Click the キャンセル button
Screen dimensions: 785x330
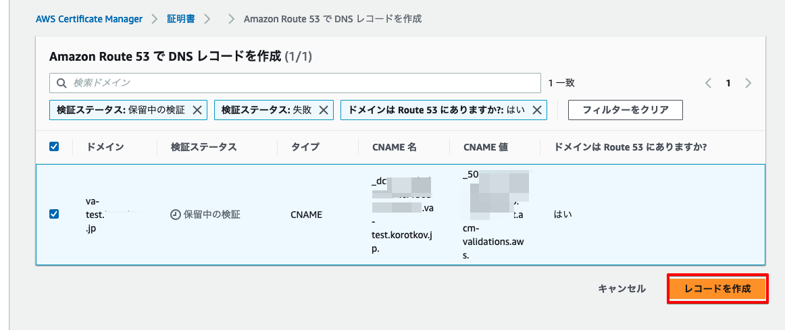622,289
